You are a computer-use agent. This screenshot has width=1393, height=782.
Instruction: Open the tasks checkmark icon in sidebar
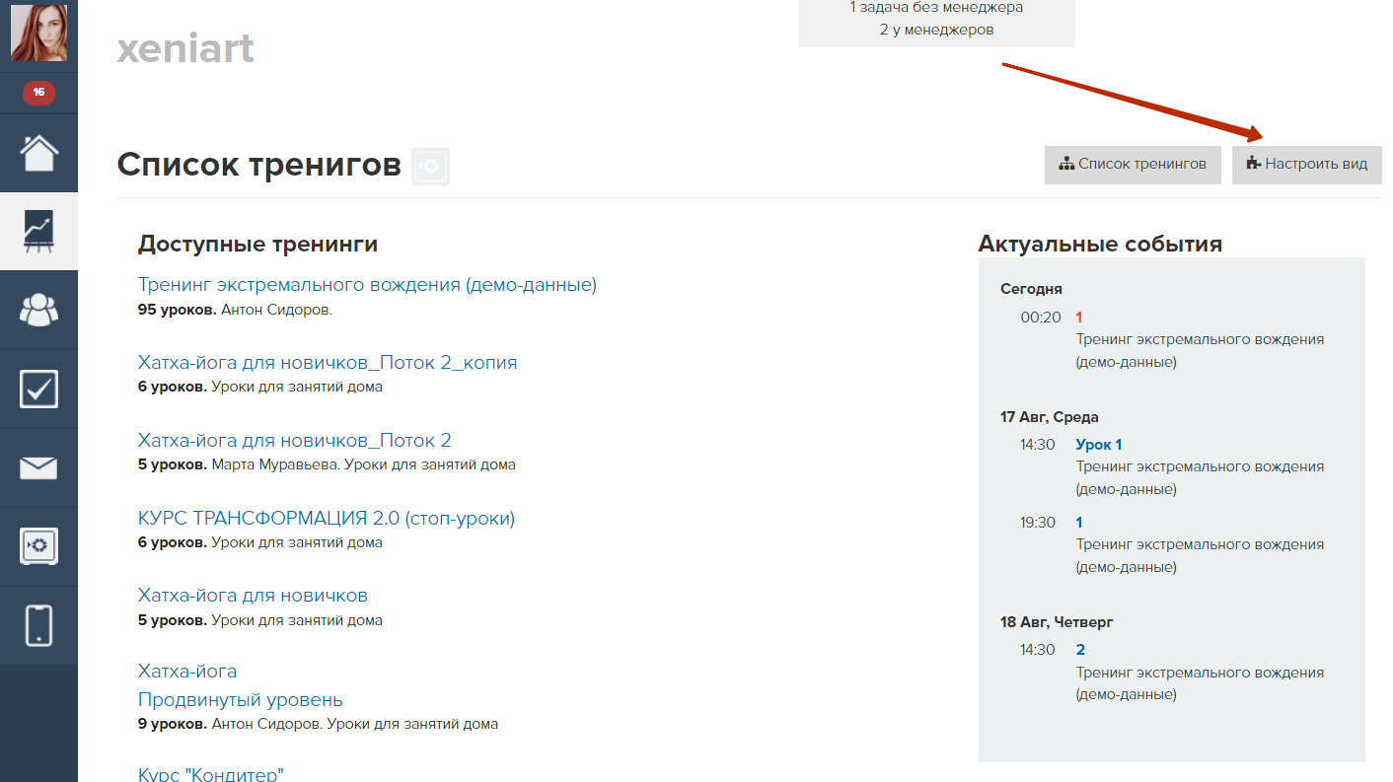(x=38, y=390)
